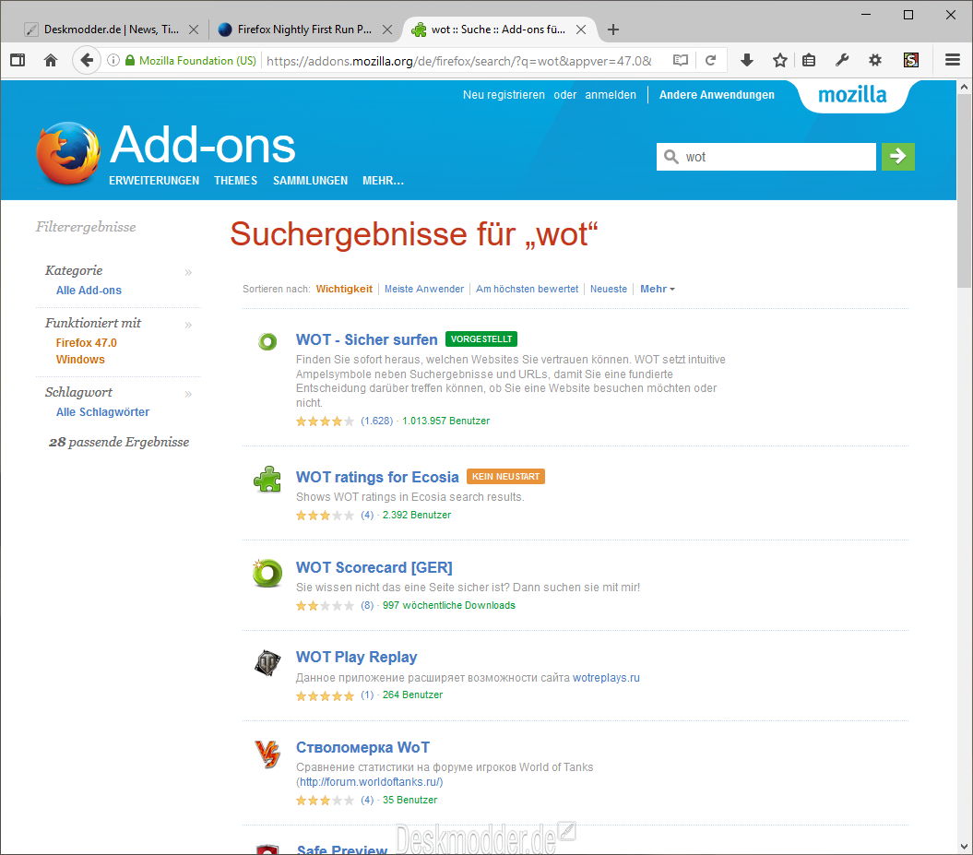Submit search with green arrow button

click(x=898, y=157)
